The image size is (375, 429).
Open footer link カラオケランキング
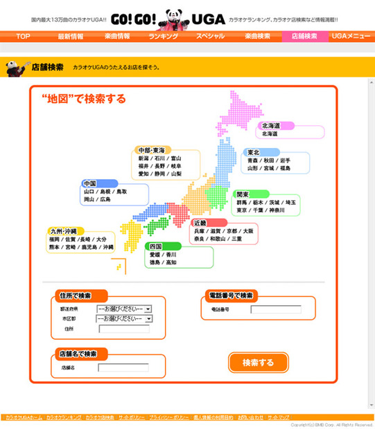[64, 417]
